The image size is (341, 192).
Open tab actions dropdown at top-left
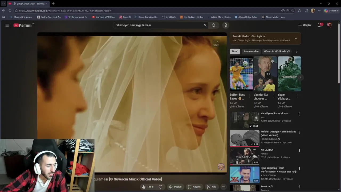pyautogui.click(x=3, y=3)
